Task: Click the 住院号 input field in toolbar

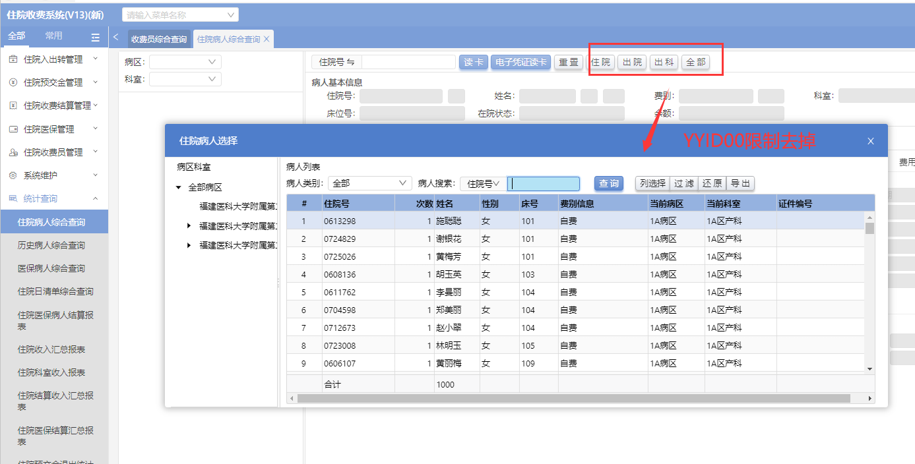Action: pyautogui.click(x=408, y=62)
